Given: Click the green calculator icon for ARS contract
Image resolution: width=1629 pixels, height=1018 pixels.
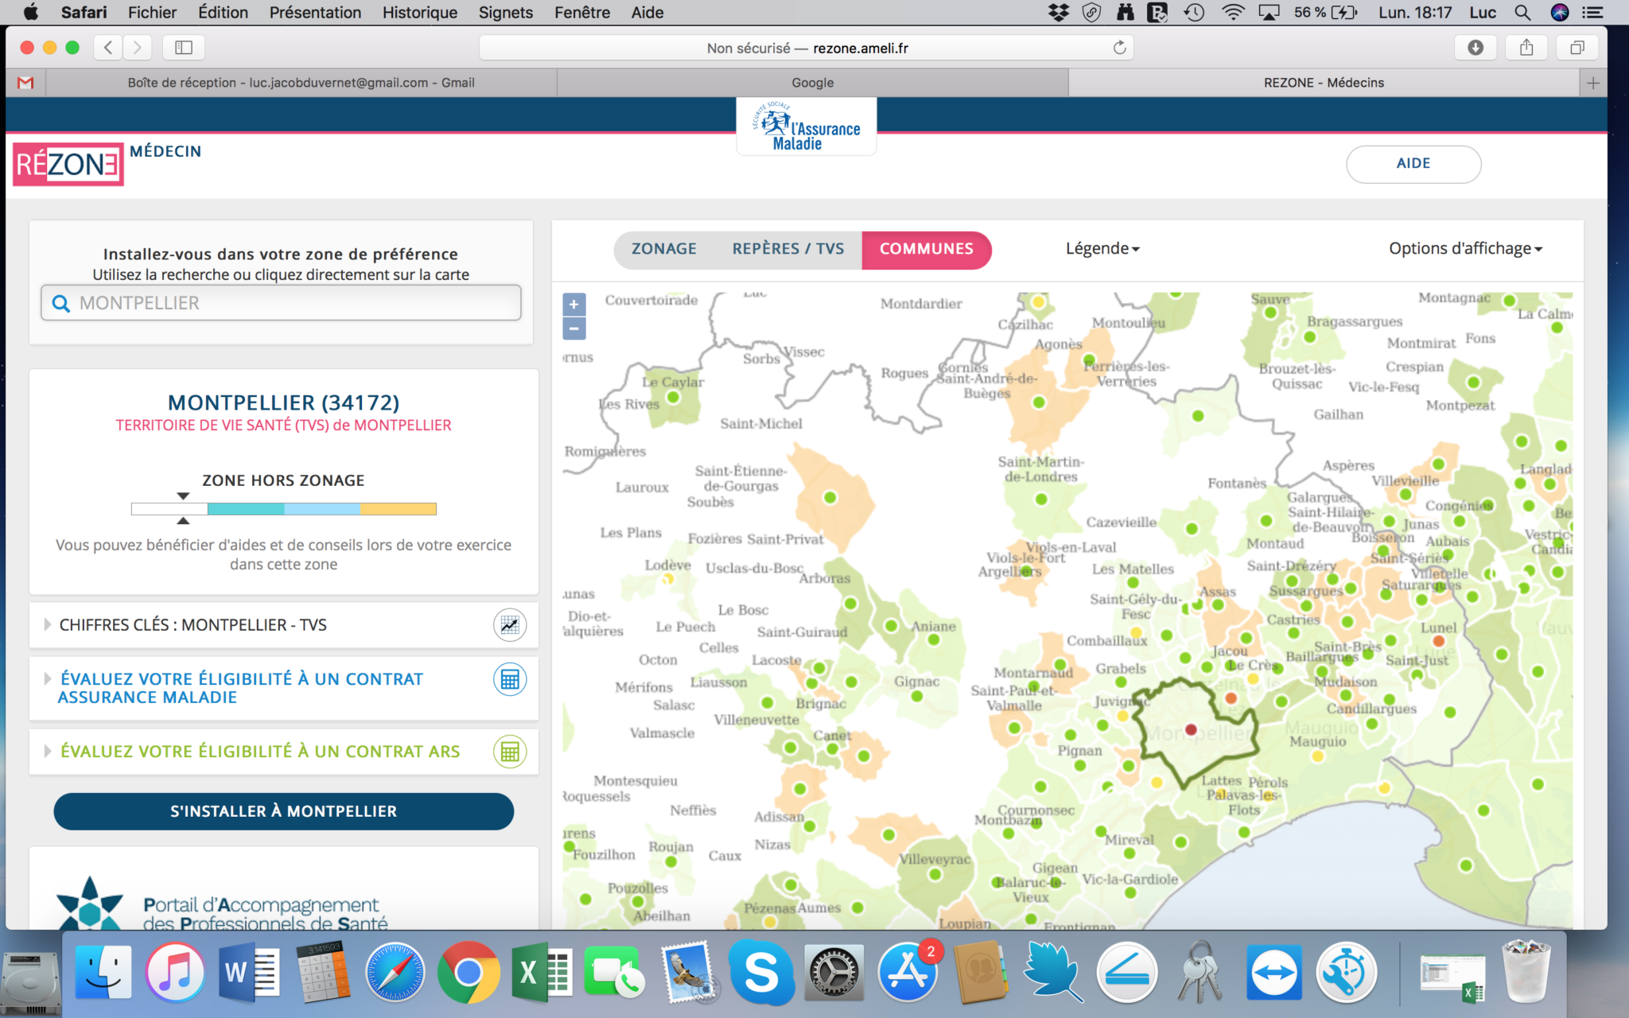Looking at the screenshot, I should [510, 752].
